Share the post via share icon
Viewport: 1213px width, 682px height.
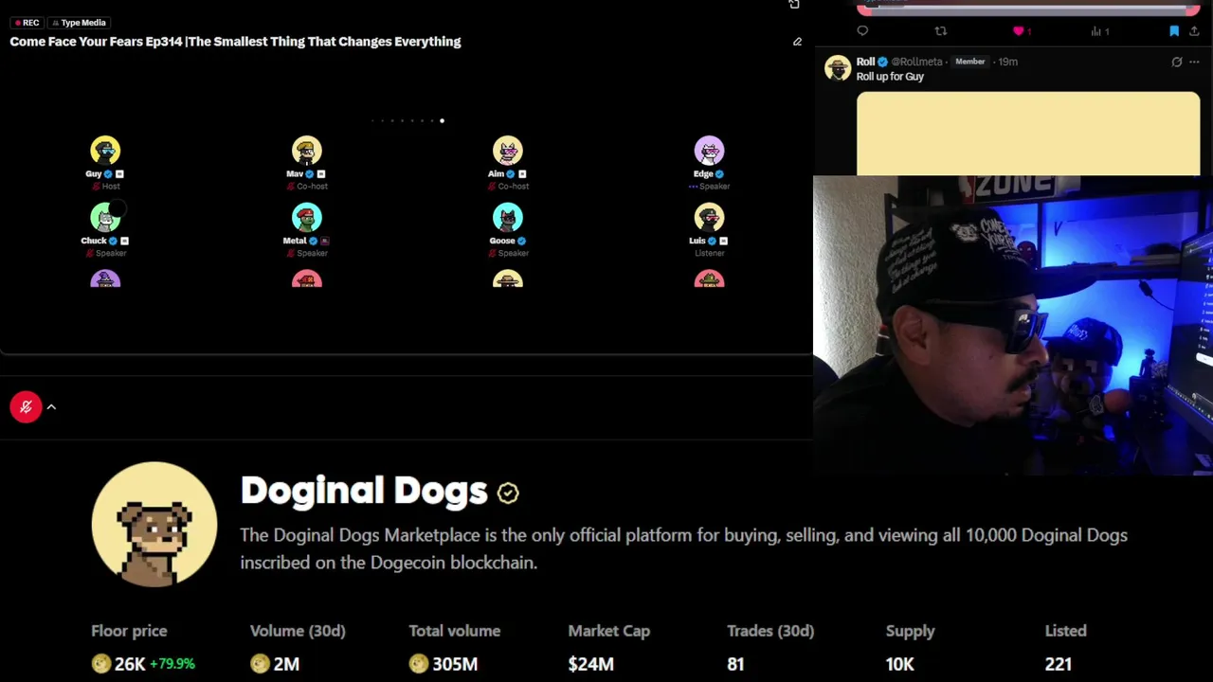(x=1194, y=31)
